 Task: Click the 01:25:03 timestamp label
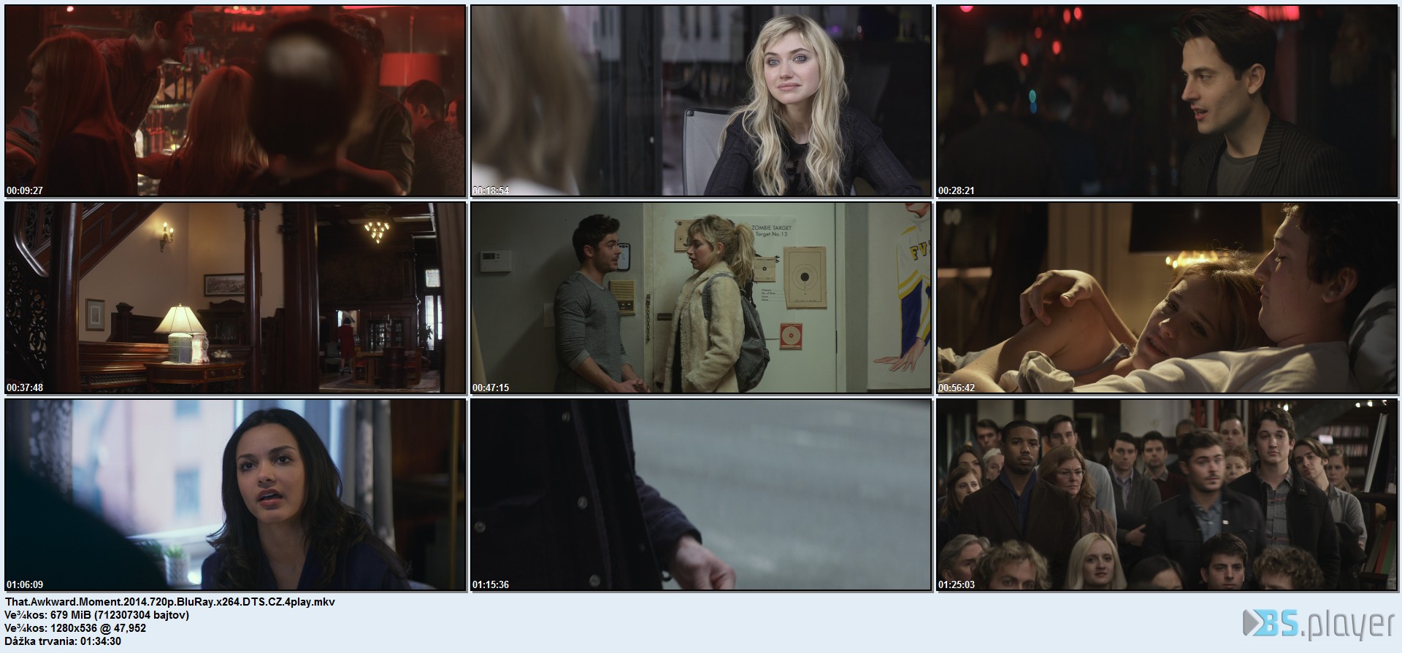coord(957,584)
